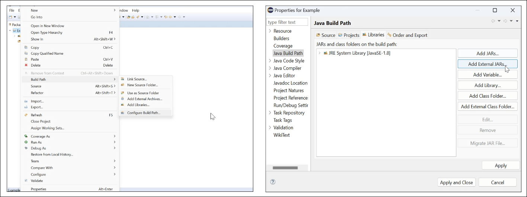This screenshot has height=197, width=527.
Task: Choose Show In from the context menu
Action: (x=70, y=39)
